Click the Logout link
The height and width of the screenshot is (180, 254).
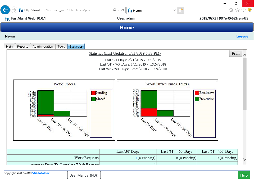242,37
